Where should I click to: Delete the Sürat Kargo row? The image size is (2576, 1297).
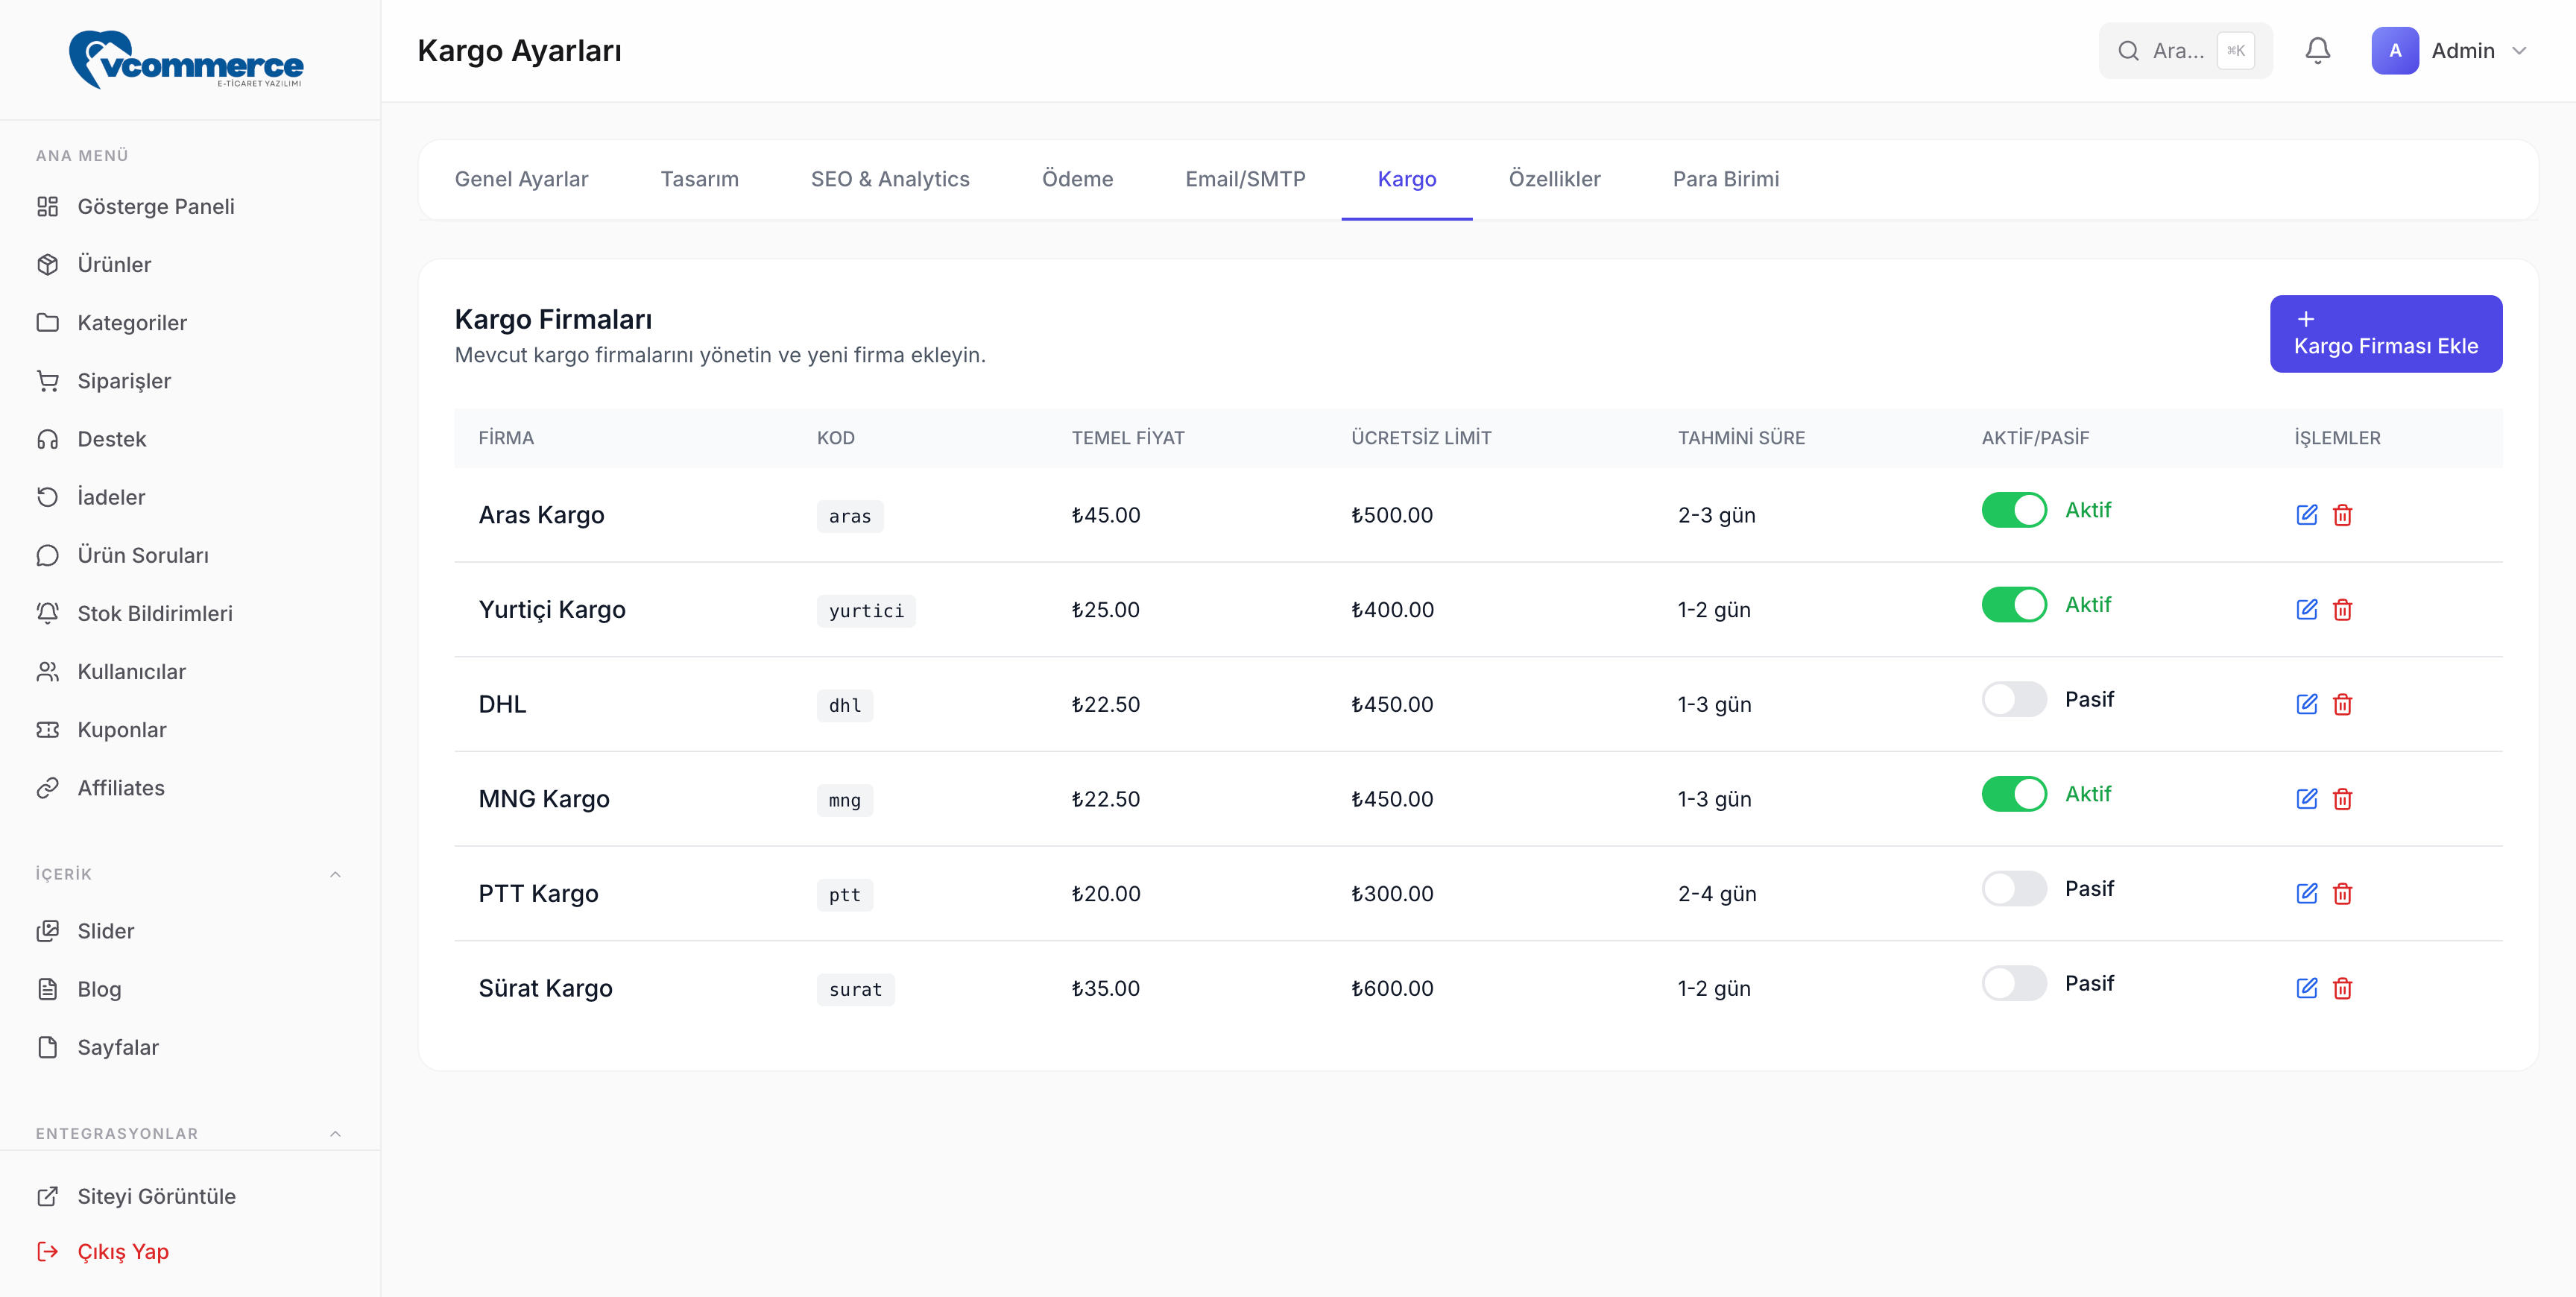pos(2342,988)
